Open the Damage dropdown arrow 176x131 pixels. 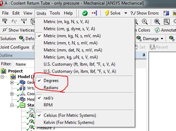click(x=162, y=39)
